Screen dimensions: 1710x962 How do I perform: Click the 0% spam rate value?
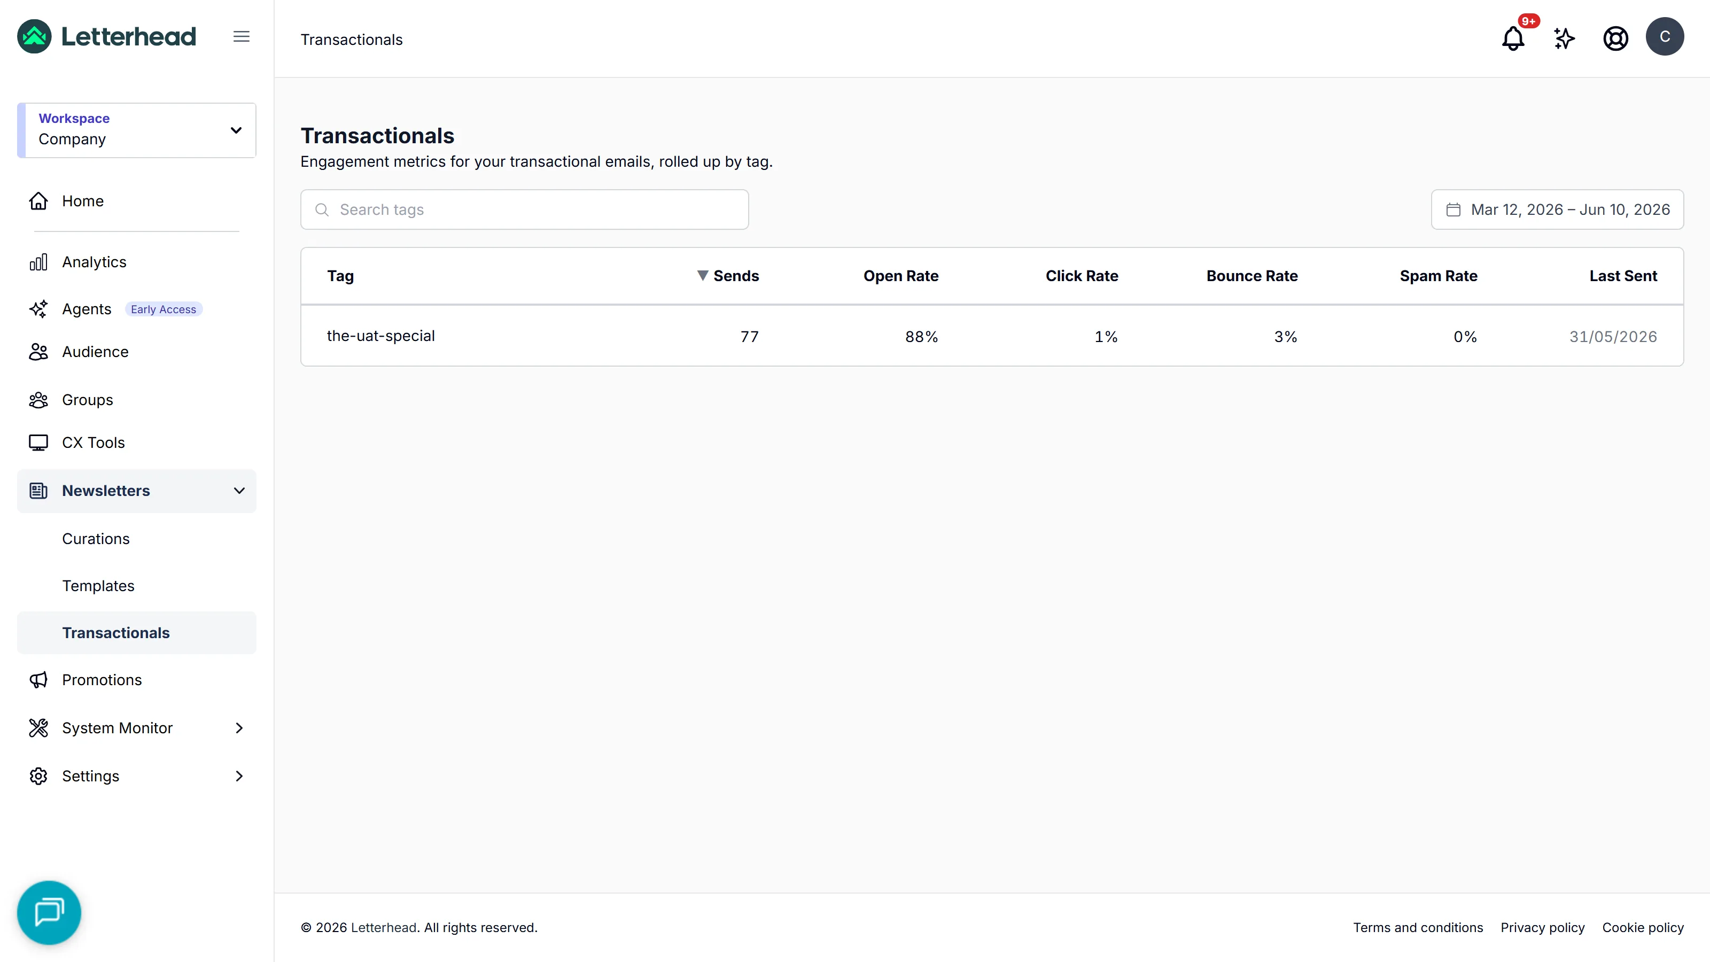click(x=1465, y=337)
